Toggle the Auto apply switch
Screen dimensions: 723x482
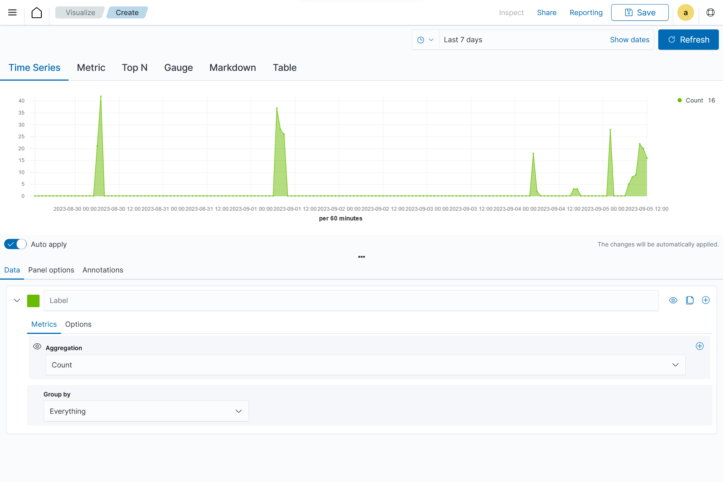[15, 244]
